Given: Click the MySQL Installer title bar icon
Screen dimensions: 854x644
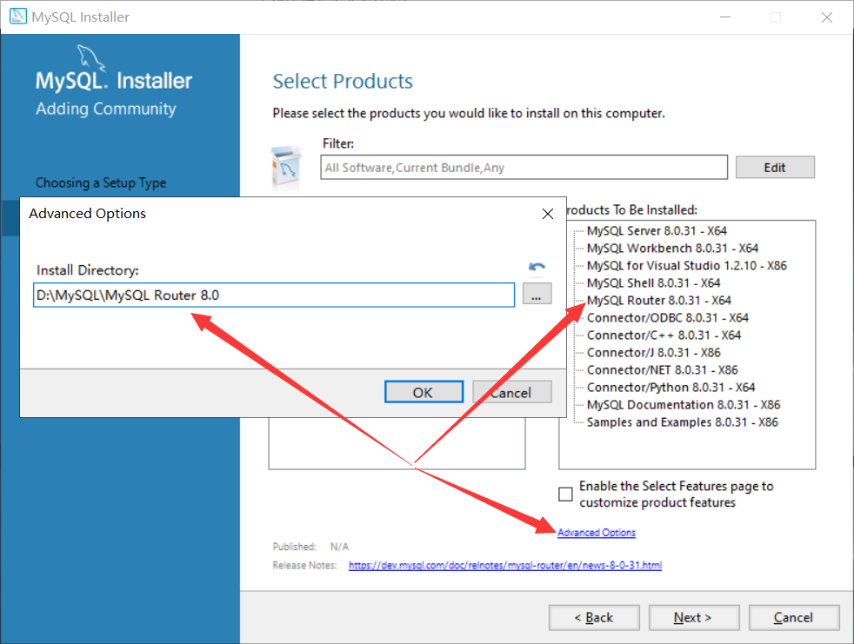Looking at the screenshot, I should (18, 17).
